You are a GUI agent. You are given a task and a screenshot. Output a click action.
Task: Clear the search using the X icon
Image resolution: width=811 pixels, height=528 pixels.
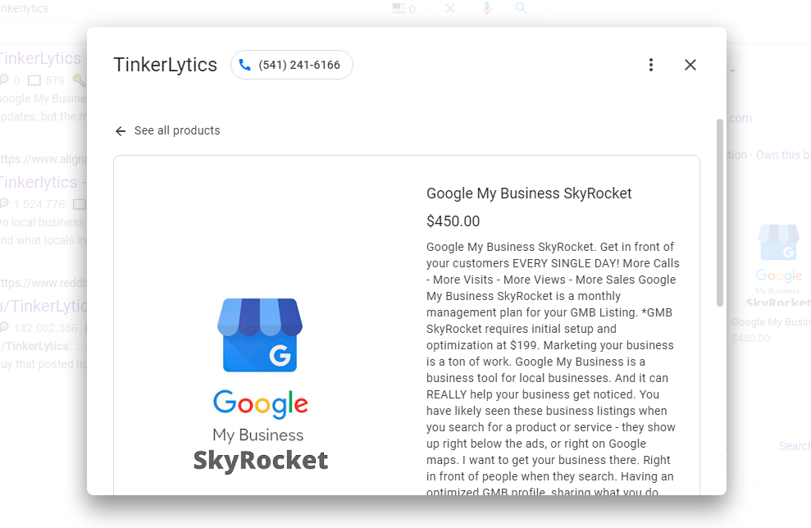(x=449, y=8)
